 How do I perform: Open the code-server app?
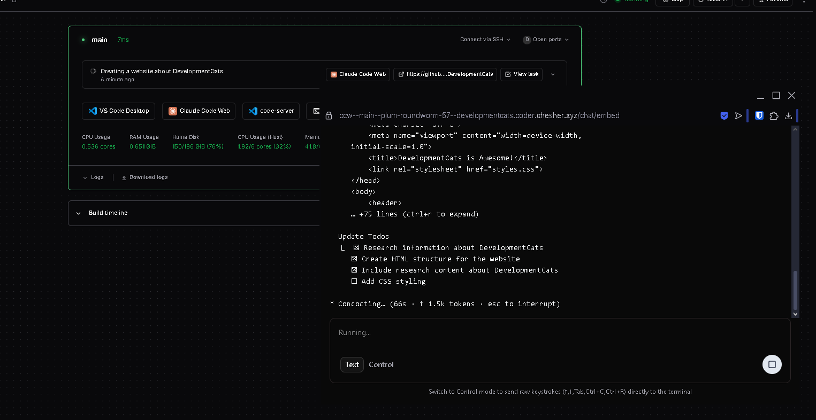(x=271, y=111)
